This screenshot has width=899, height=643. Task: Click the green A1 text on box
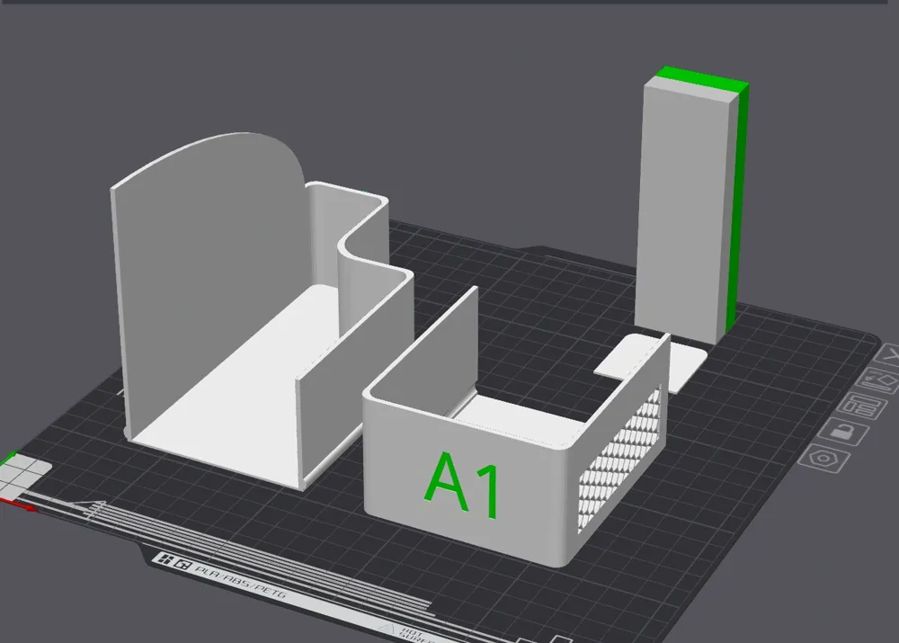(462, 486)
